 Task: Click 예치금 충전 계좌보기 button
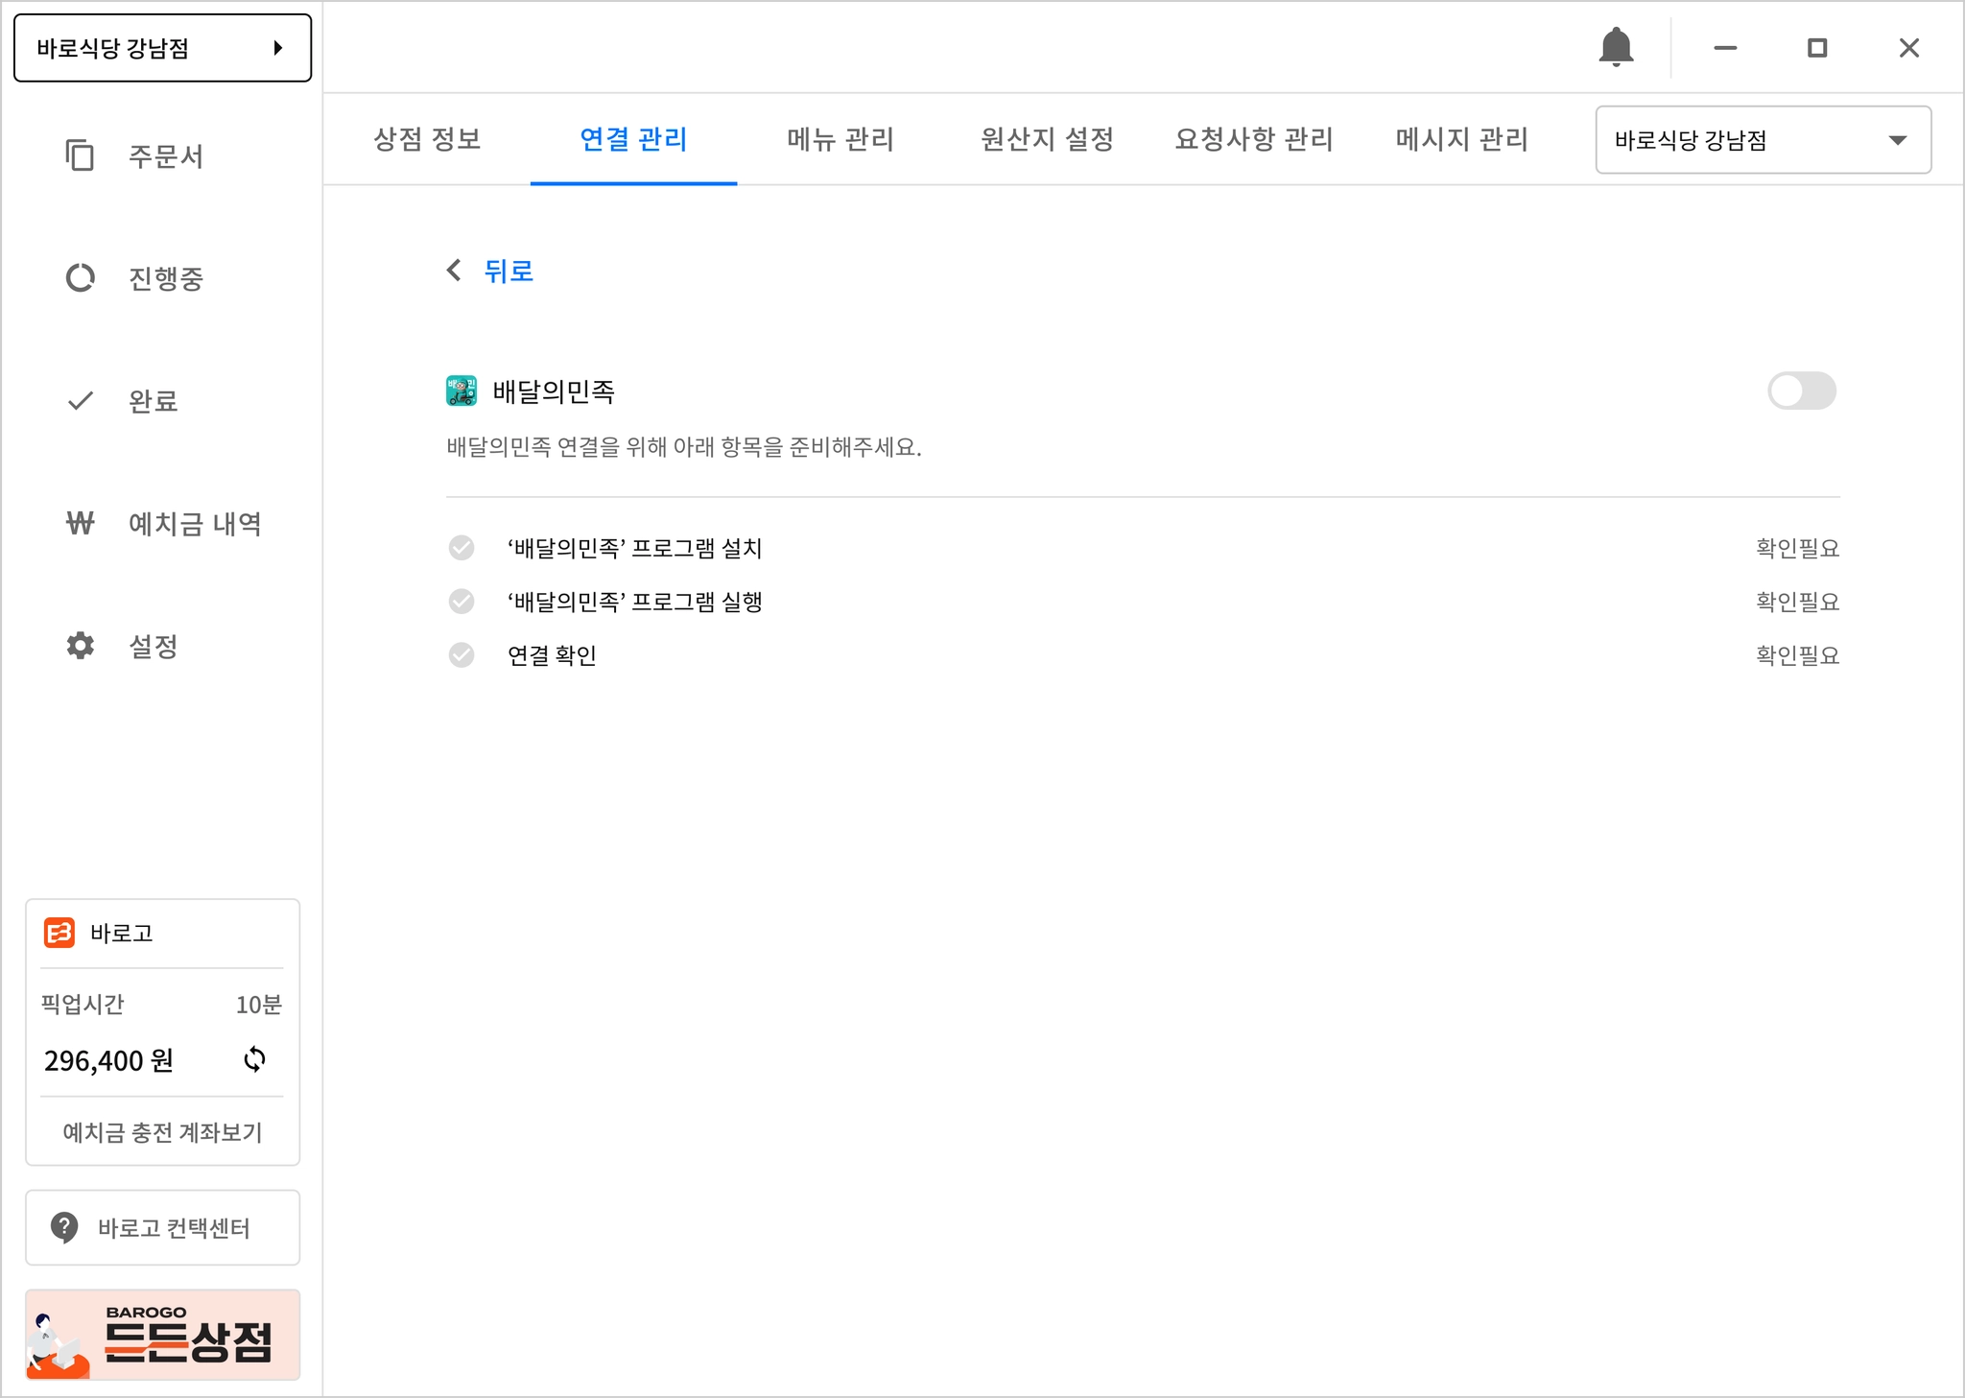click(x=162, y=1132)
